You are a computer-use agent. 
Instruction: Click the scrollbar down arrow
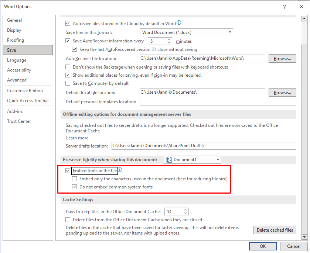(304, 237)
